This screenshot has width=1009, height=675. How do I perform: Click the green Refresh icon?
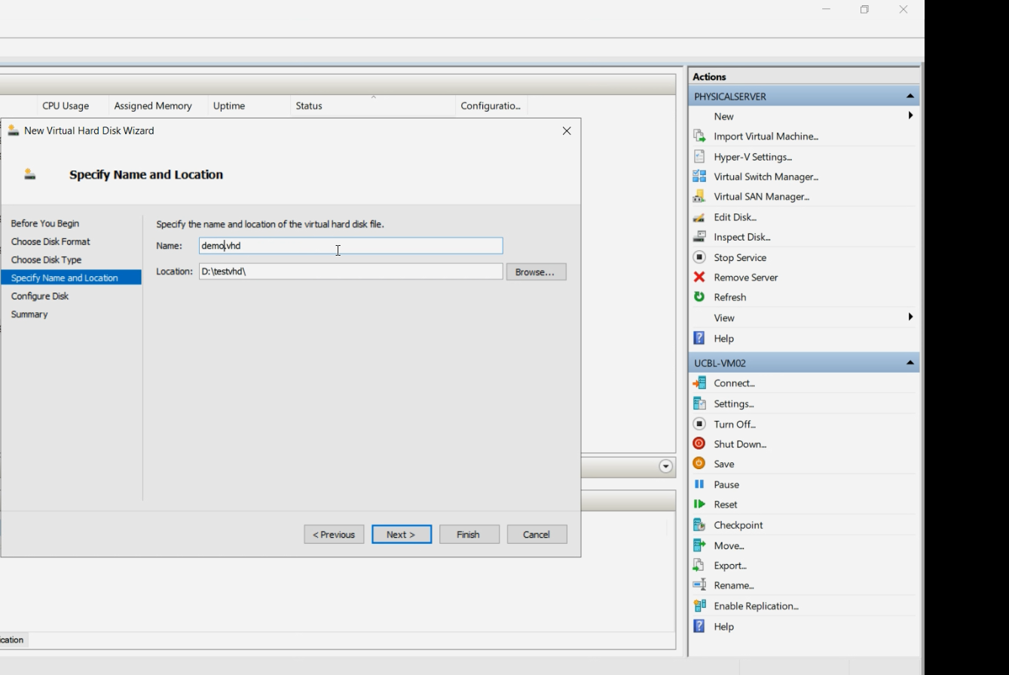(699, 297)
